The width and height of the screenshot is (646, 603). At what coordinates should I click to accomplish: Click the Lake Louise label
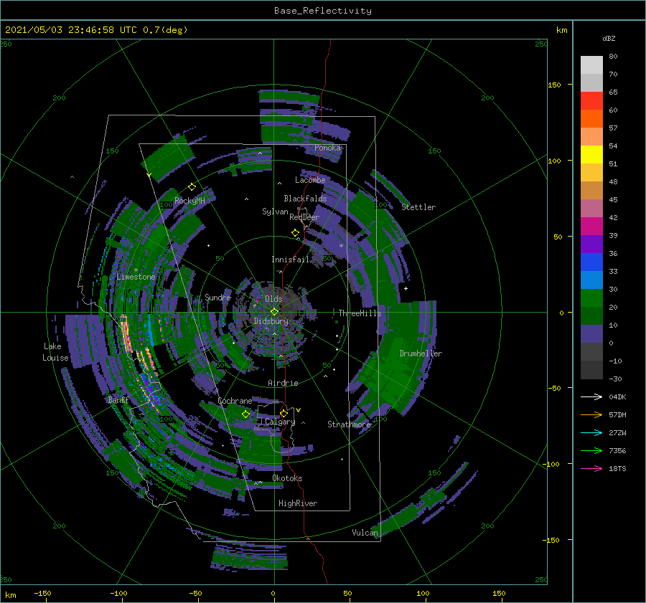(55, 352)
